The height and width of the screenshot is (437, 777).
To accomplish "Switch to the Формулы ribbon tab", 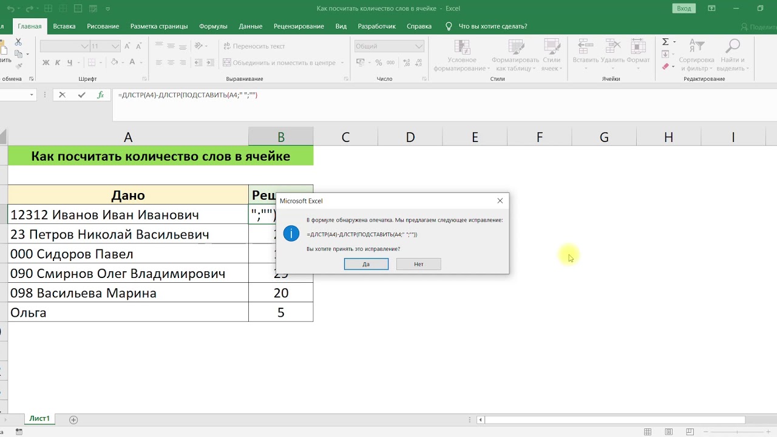I will pyautogui.click(x=213, y=26).
